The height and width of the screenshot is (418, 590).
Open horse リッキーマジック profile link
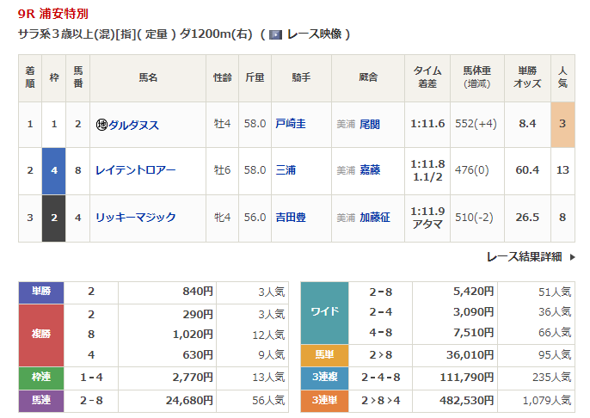click(136, 218)
